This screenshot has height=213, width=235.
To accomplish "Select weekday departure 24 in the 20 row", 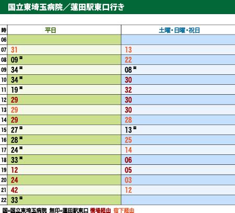I will point(15,180).
